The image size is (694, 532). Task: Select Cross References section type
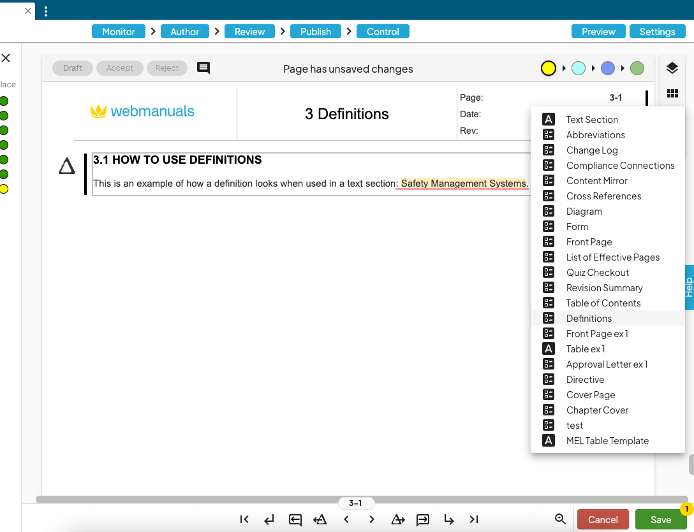608,196
